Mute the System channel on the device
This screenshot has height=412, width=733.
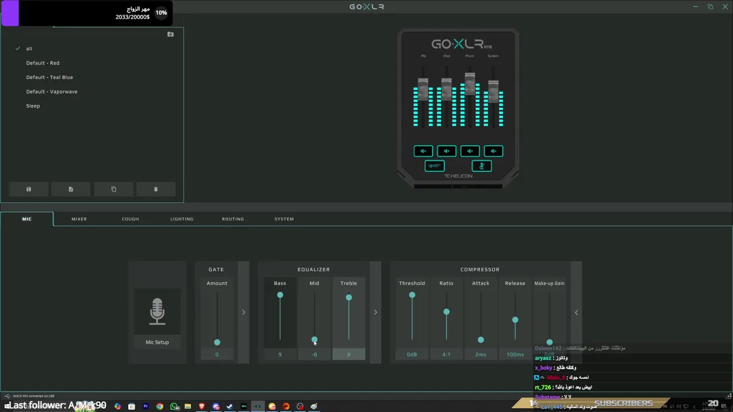(494, 151)
